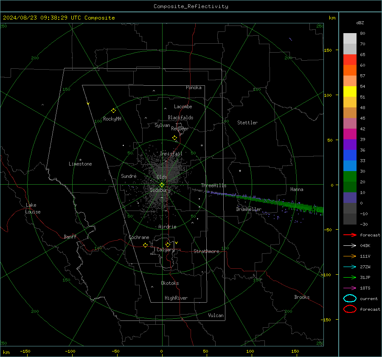Click the Composite_Reflectivity title
This screenshot has width=382, height=357.
click(191, 6)
